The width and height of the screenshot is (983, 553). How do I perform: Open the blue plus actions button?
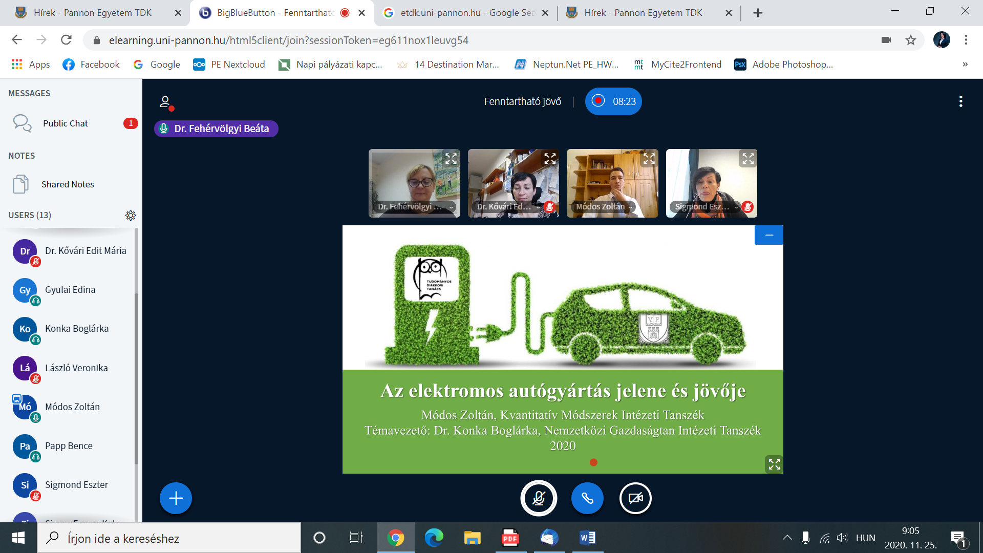click(x=176, y=498)
